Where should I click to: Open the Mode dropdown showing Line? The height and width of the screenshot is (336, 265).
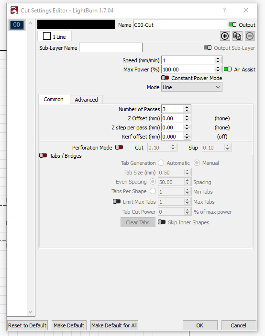[192, 87]
